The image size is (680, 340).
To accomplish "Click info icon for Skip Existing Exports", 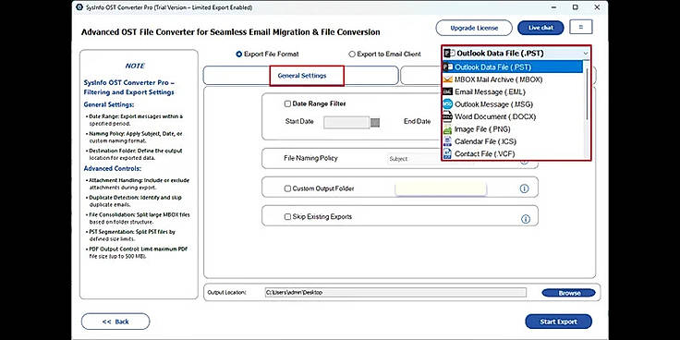I will 525,220.
